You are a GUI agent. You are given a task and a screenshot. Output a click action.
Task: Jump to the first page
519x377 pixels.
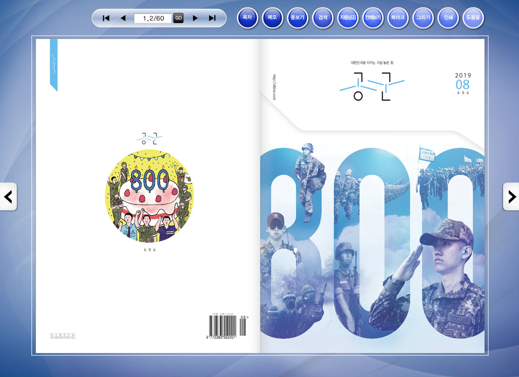(106, 18)
